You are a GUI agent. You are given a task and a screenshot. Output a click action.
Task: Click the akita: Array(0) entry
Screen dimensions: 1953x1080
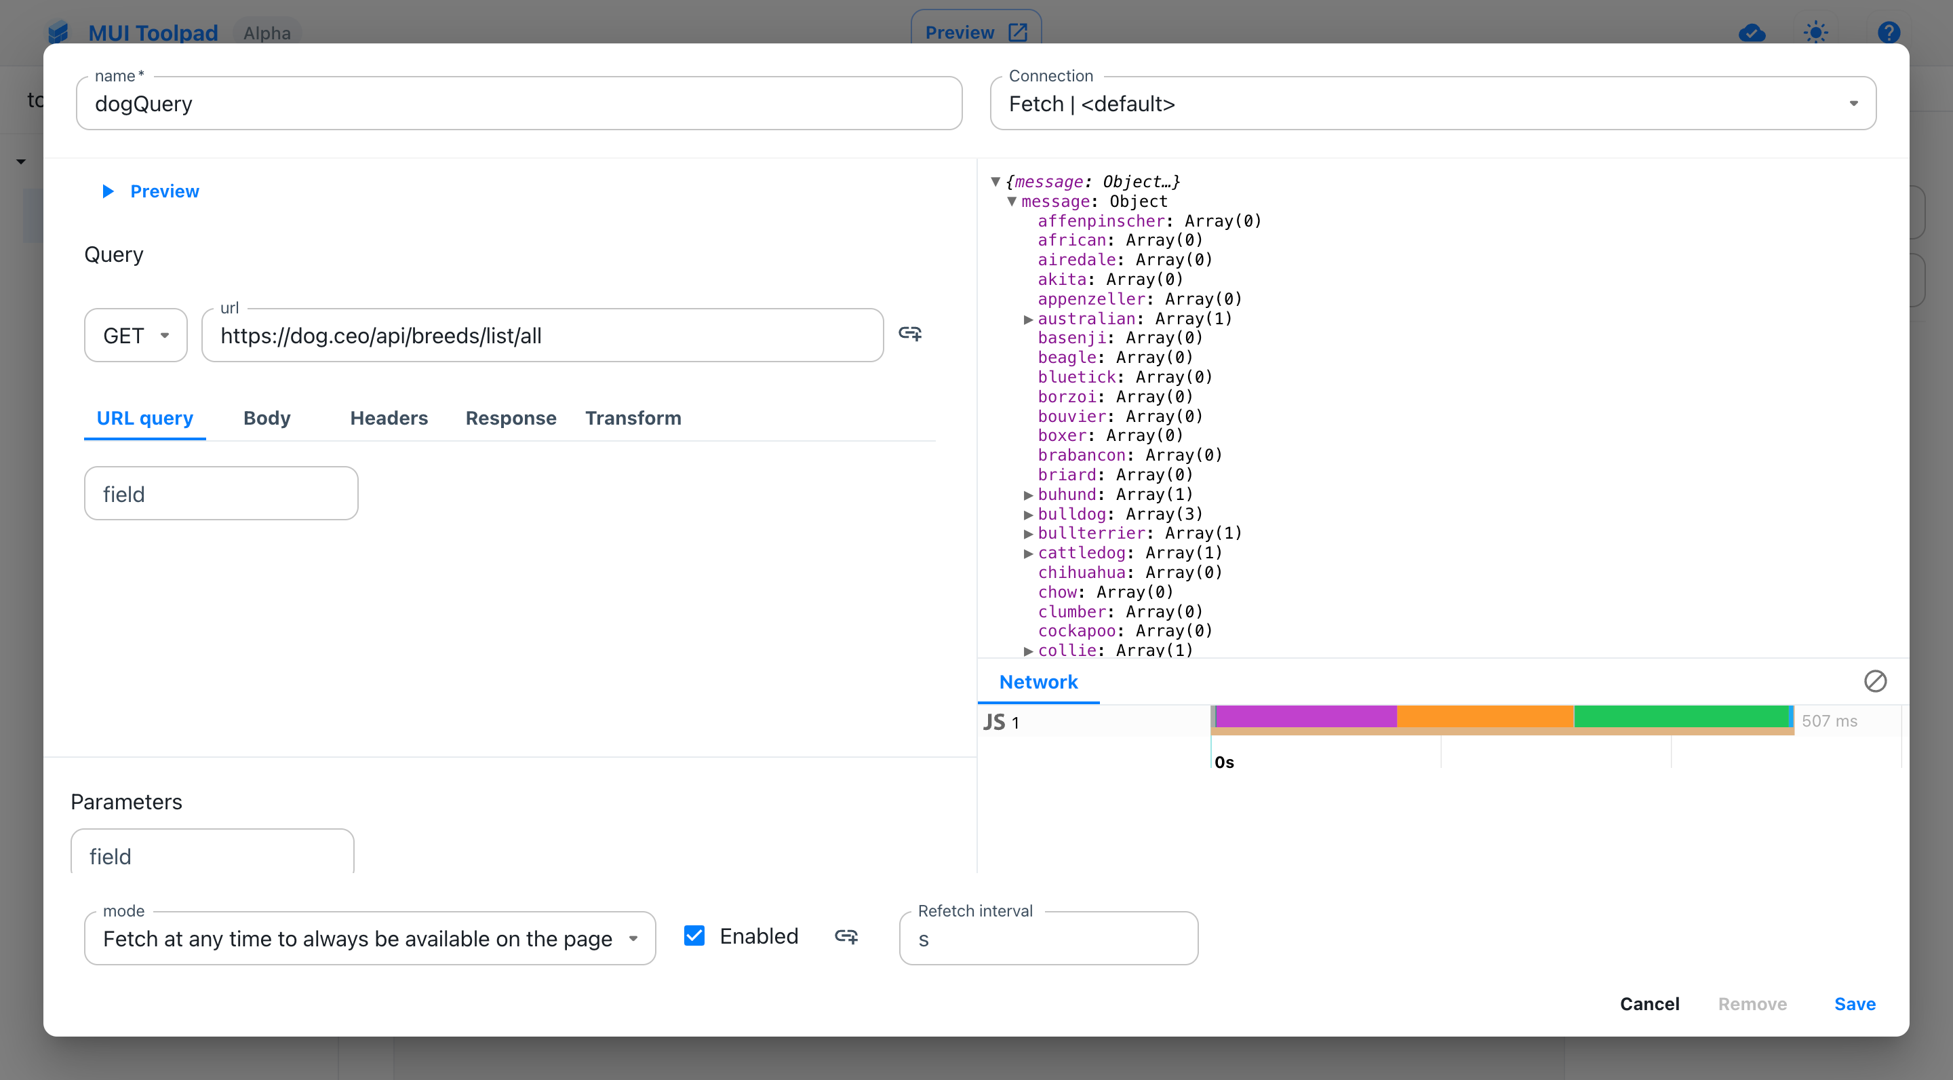[x=1110, y=279]
